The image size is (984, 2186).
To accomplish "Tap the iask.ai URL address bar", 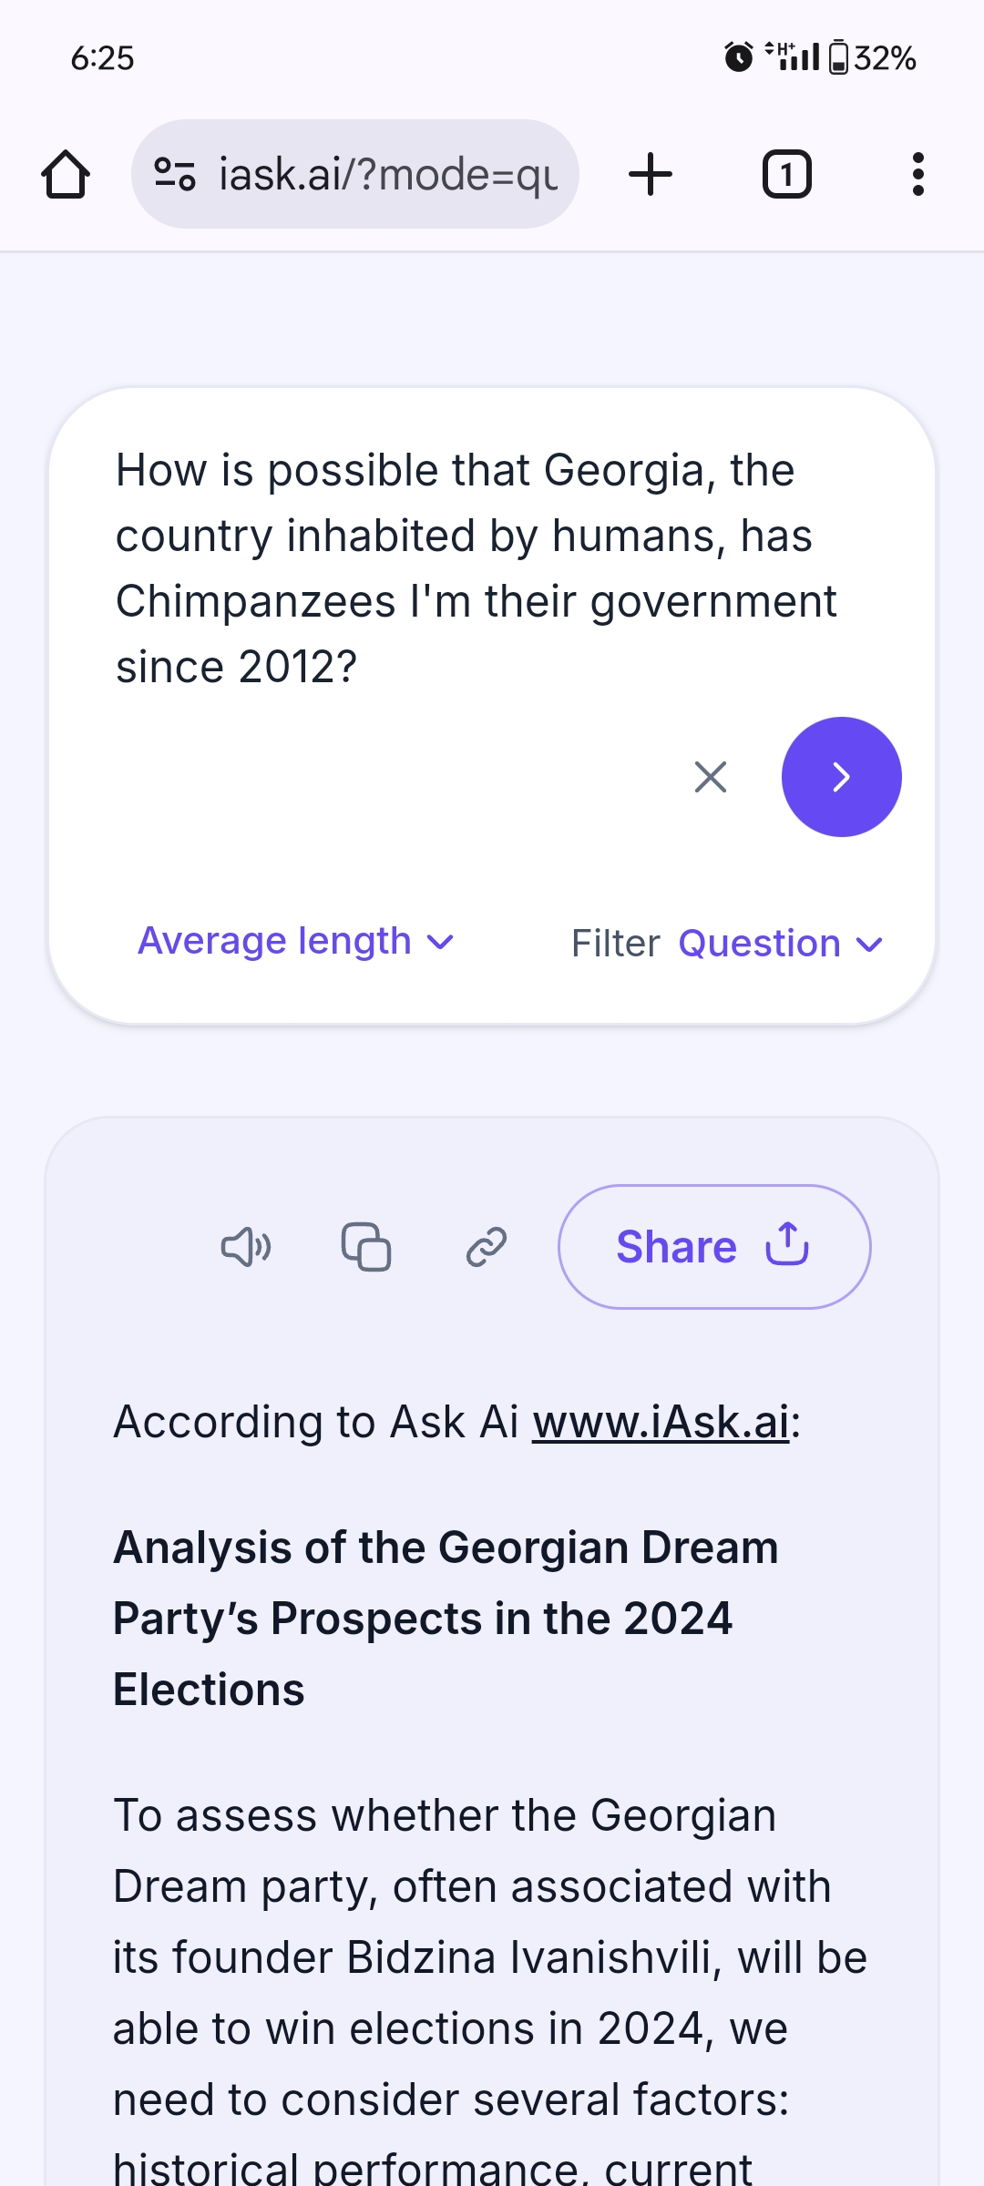I will 387,174.
